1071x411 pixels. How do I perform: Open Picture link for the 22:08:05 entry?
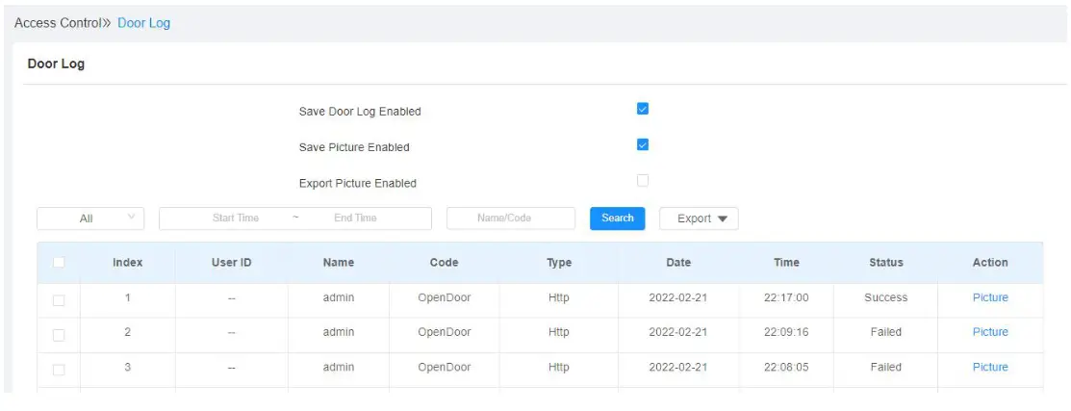click(990, 367)
